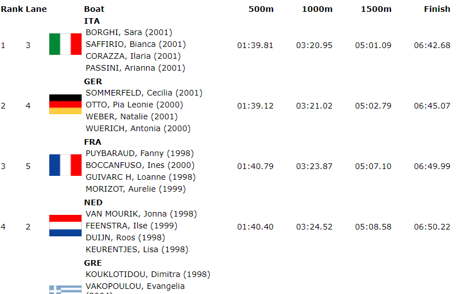Screen dimensions: 459x294
Task: Click the 500m column header
Action: tap(261, 9)
